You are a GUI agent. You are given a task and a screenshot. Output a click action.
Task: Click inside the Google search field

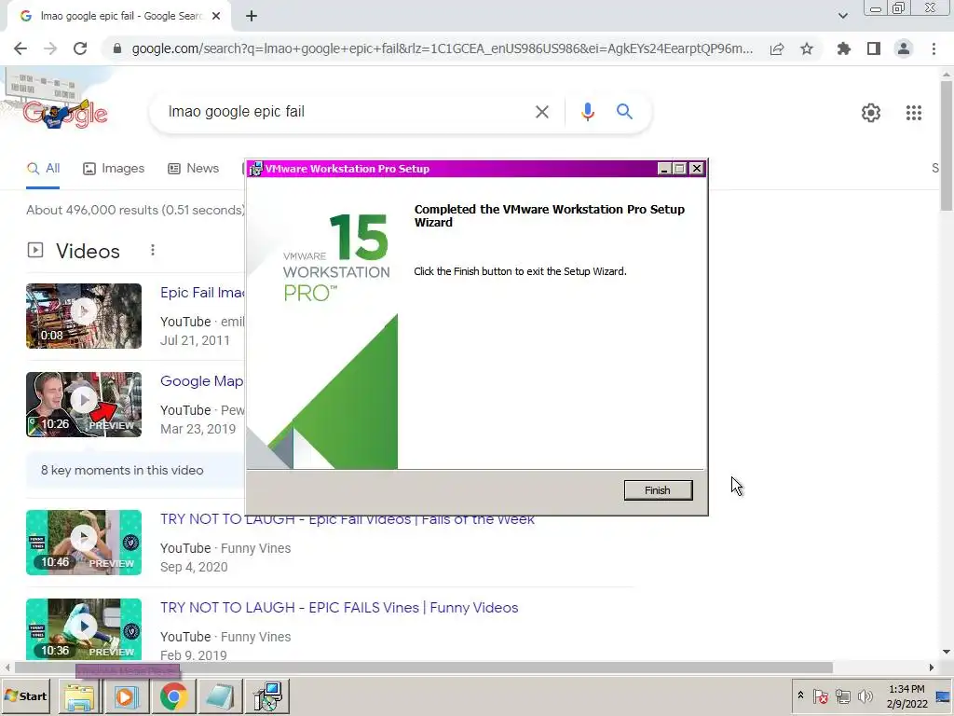pos(347,112)
